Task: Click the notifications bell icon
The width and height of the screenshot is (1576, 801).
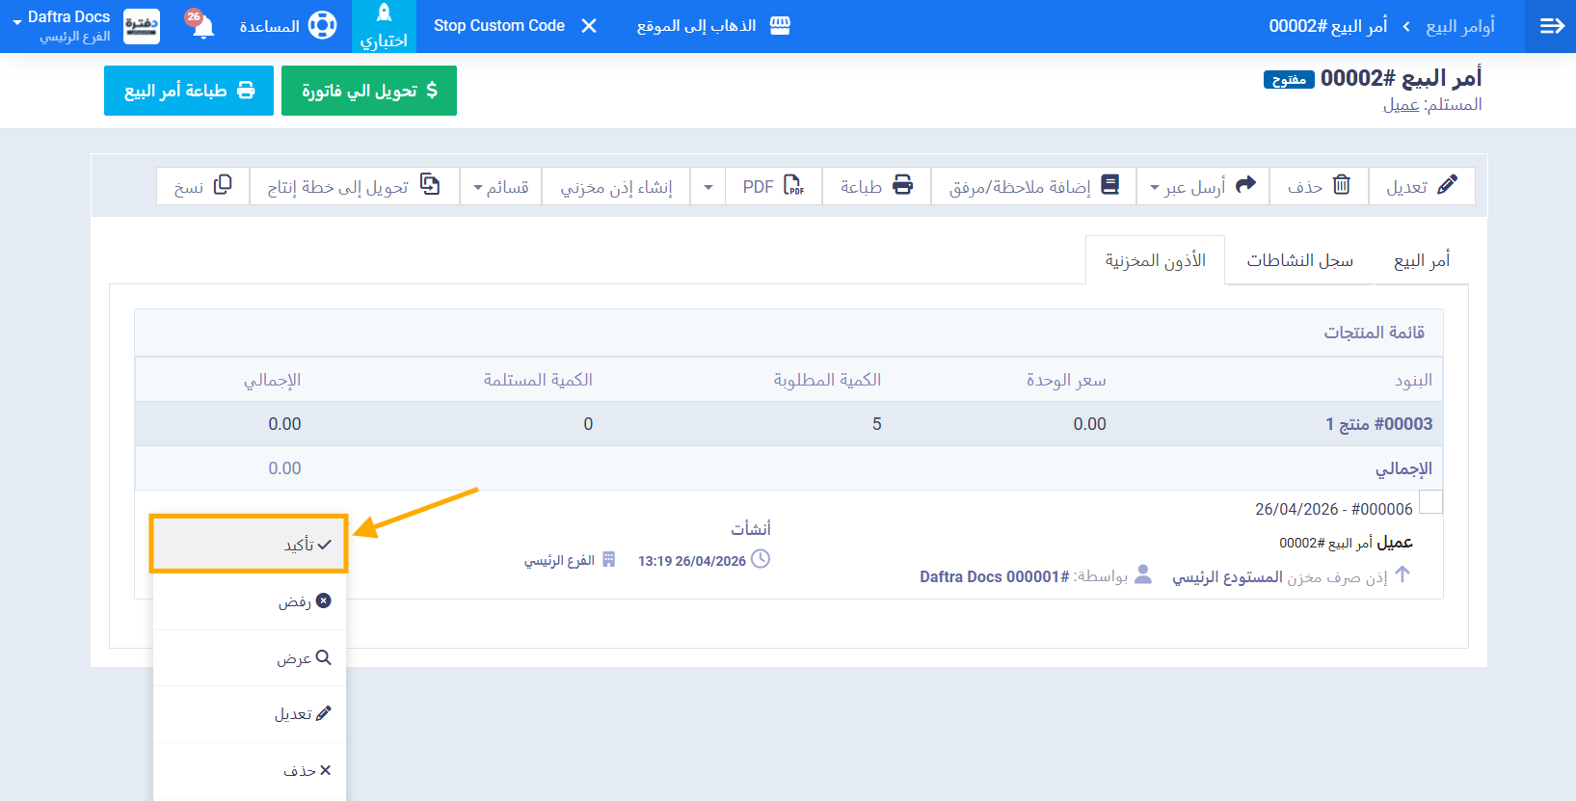Action: point(202,26)
